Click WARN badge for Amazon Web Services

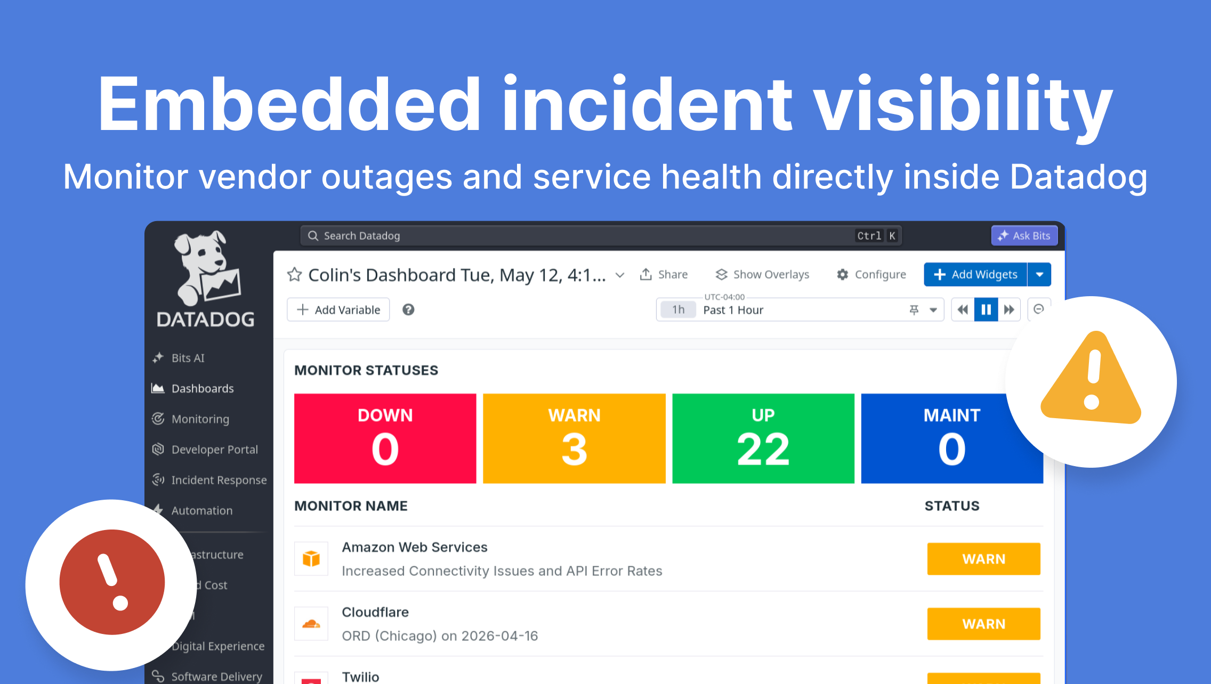(x=984, y=559)
